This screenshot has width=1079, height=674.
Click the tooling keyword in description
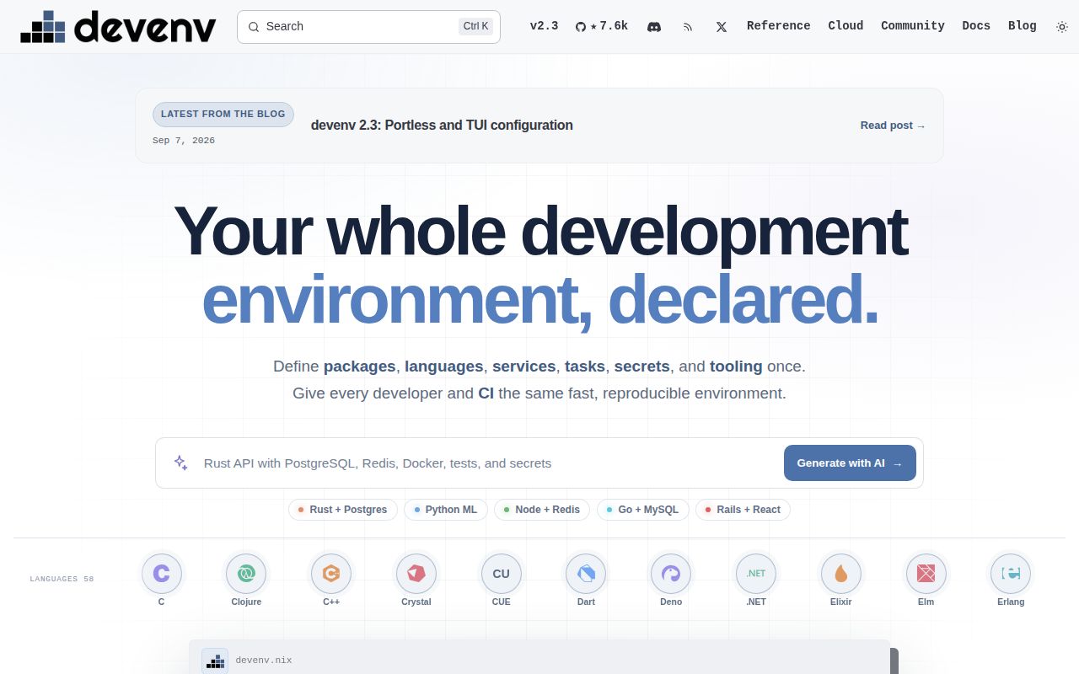point(736,366)
